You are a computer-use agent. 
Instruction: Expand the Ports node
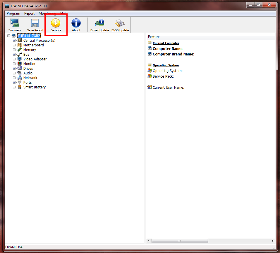[14, 82]
